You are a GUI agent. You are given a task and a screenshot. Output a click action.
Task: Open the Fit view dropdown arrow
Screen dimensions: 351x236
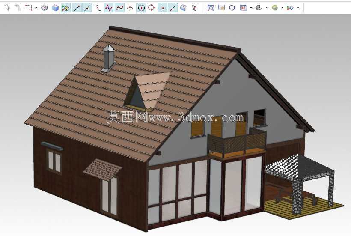pos(251,8)
